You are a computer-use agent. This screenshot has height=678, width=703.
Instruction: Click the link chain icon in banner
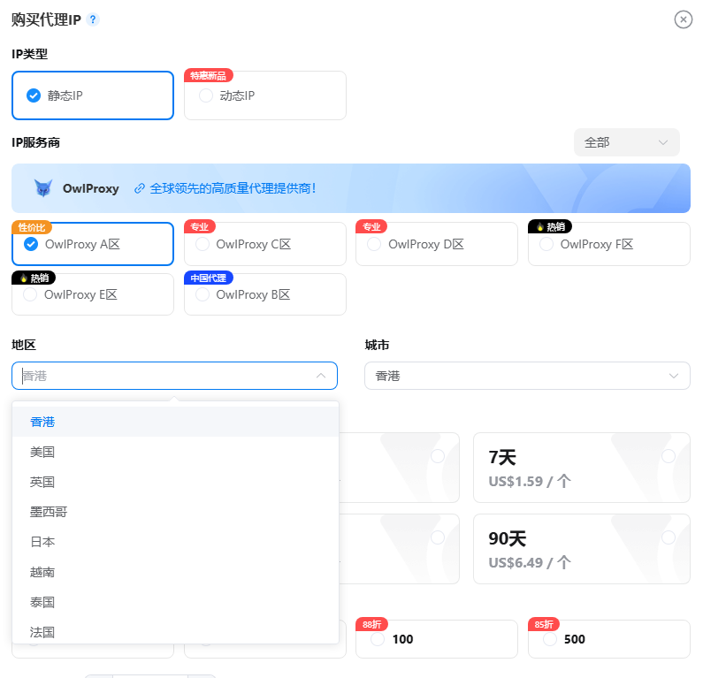(x=140, y=188)
